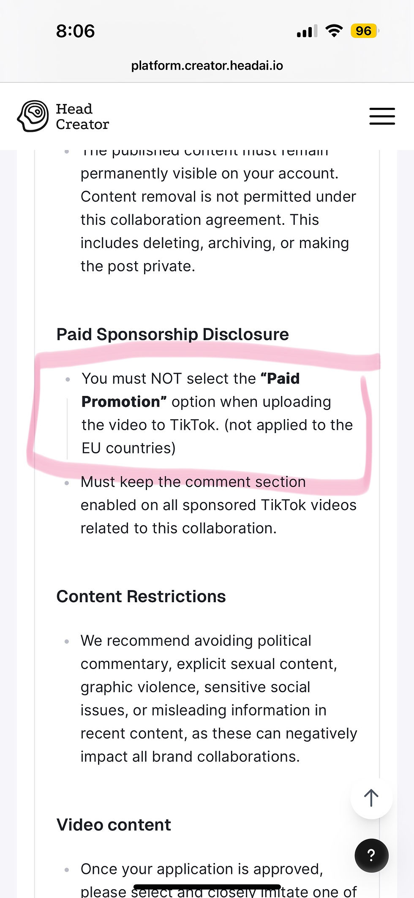This screenshot has width=414, height=898.
Task: Click the "EU countries)" text line
Action: tap(128, 448)
